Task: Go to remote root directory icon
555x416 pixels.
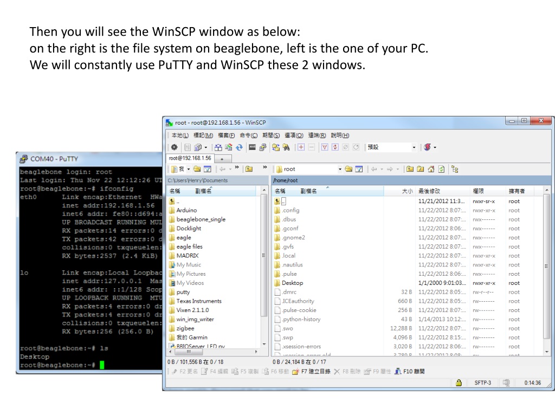Action: (x=421, y=169)
